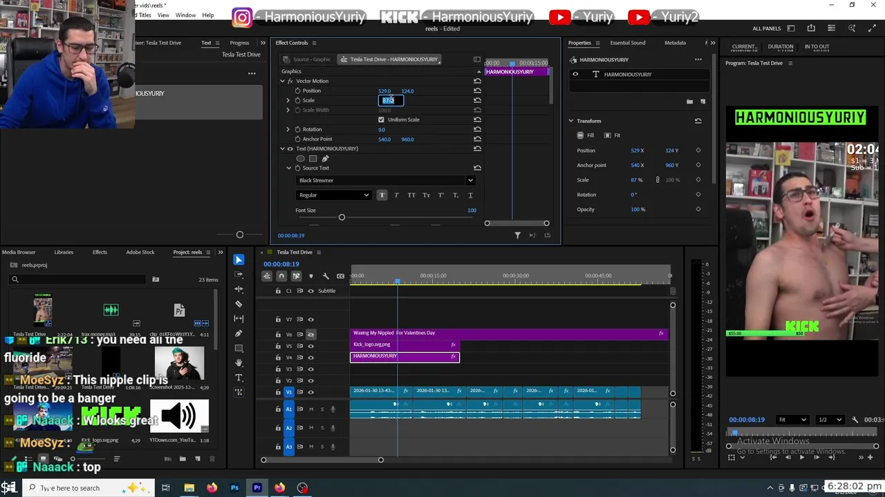Mute audio track A1
Screen dimensions: 885x497
pos(311,409)
